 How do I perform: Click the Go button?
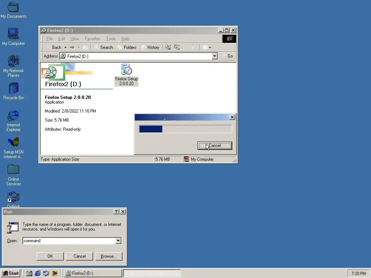(228, 56)
